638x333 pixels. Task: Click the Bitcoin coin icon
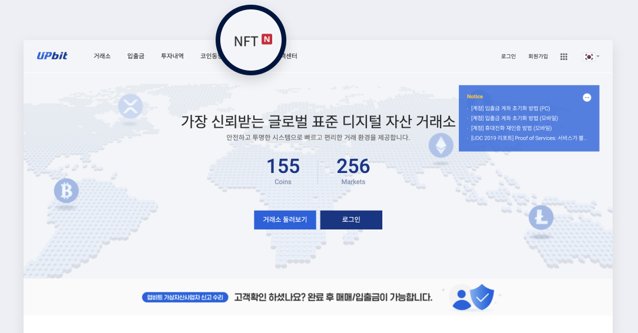67,190
